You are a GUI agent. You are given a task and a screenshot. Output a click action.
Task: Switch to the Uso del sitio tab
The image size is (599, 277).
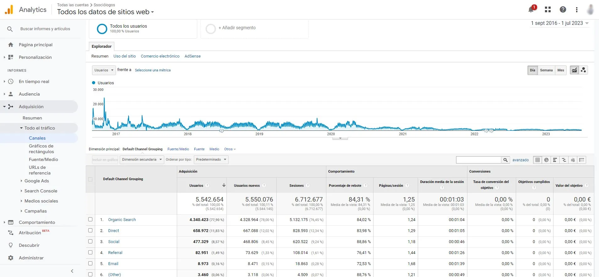click(x=125, y=56)
